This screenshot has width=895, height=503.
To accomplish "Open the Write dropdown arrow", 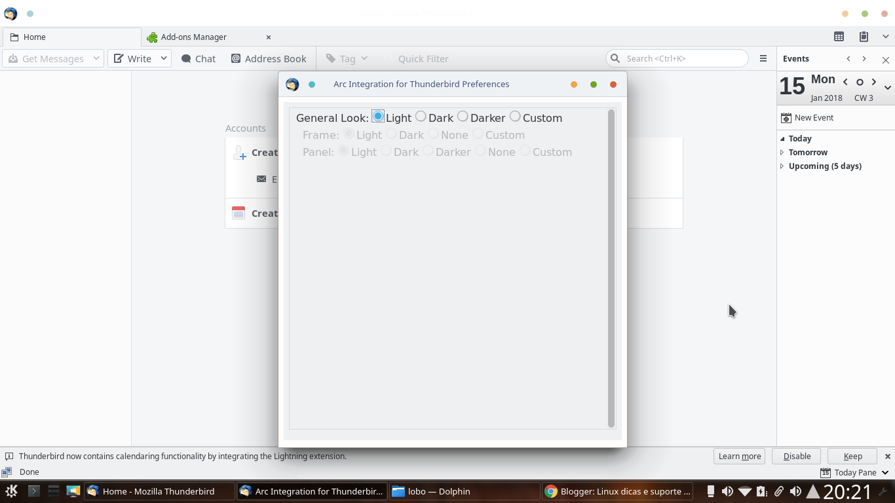I will 164,58.
